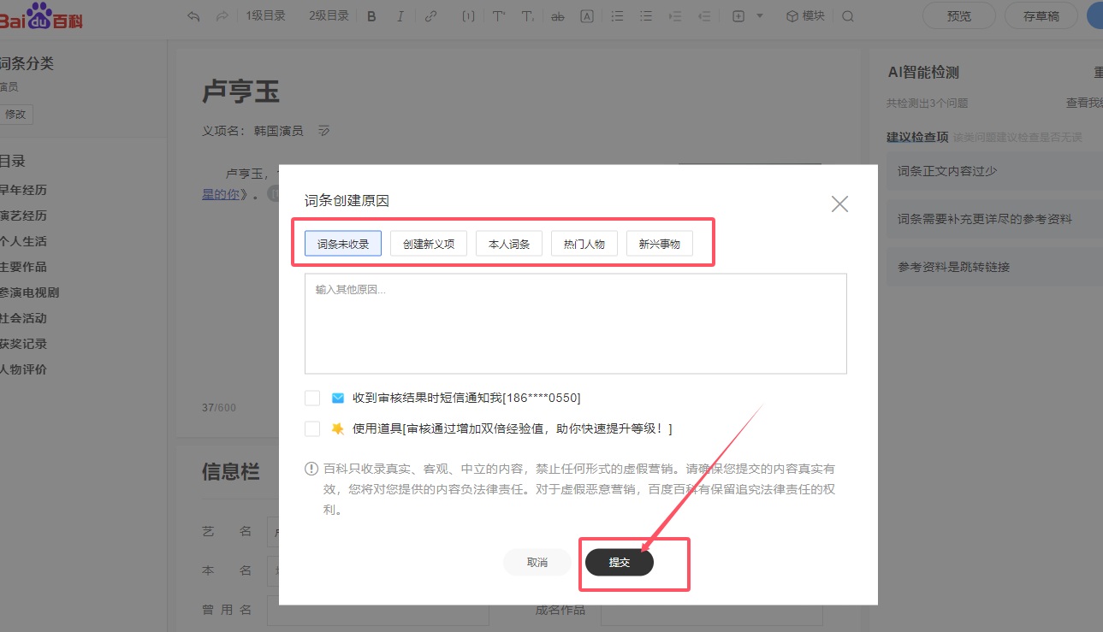Click the boxed letter A icon

587,16
